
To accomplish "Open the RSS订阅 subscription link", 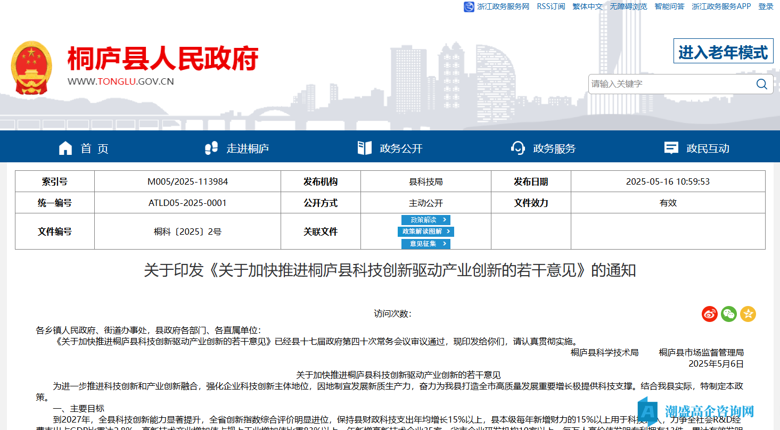I will (x=551, y=6).
